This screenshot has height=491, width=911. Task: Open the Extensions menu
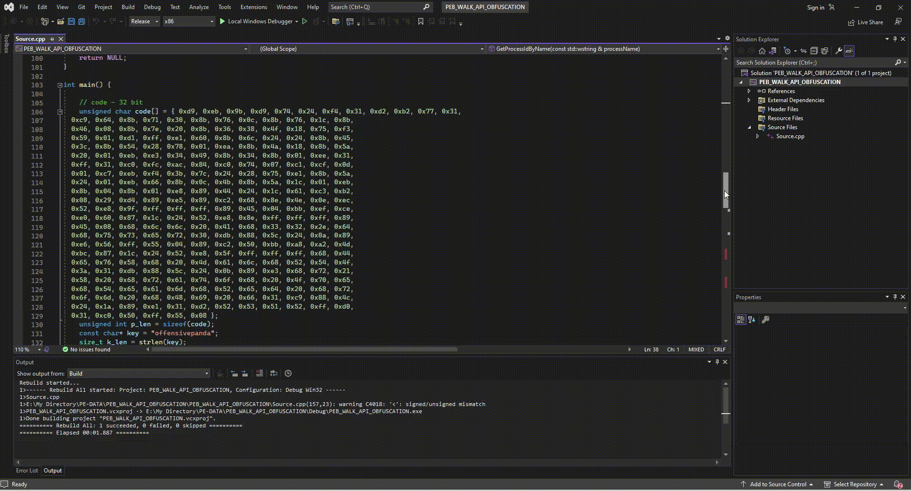[x=253, y=7]
